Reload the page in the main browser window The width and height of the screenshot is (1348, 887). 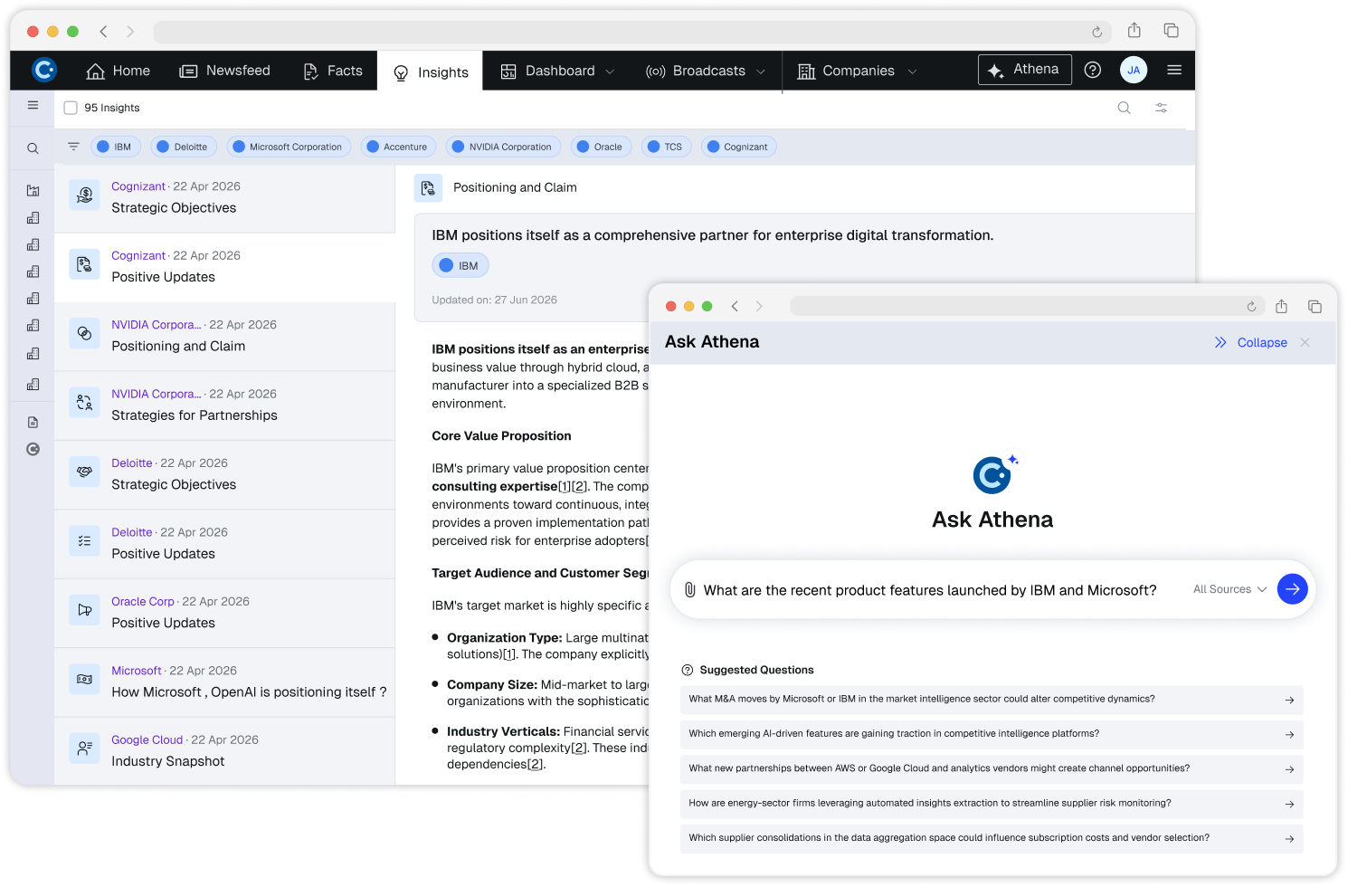pyautogui.click(x=1097, y=32)
